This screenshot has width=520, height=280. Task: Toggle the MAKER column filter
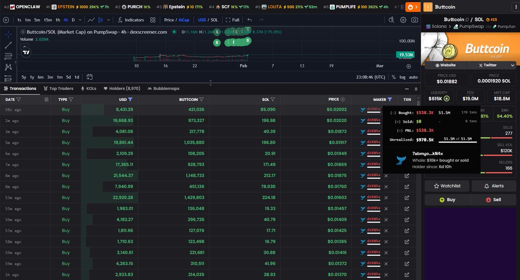[390, 100]
